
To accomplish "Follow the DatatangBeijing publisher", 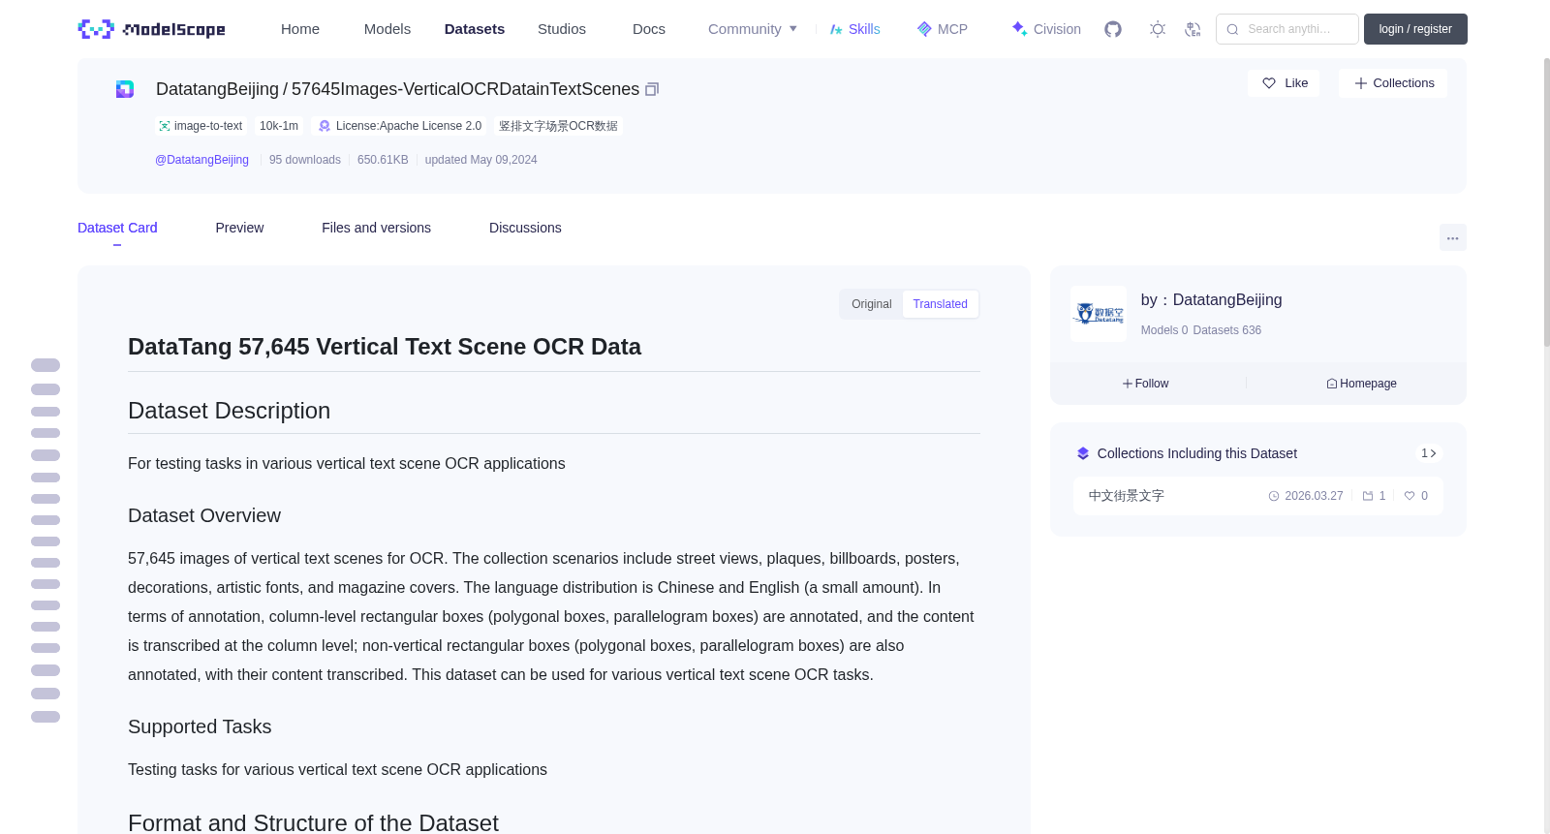I will 1146,384.
